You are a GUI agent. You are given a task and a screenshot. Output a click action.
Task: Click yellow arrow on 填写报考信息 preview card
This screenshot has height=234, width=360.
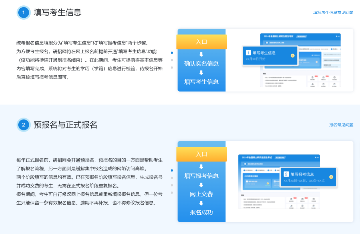tap(331, 177)
